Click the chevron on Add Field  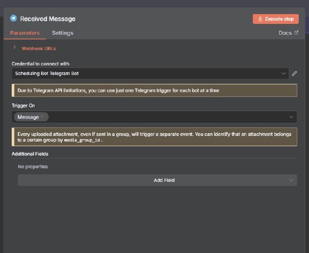click(291, 180)
